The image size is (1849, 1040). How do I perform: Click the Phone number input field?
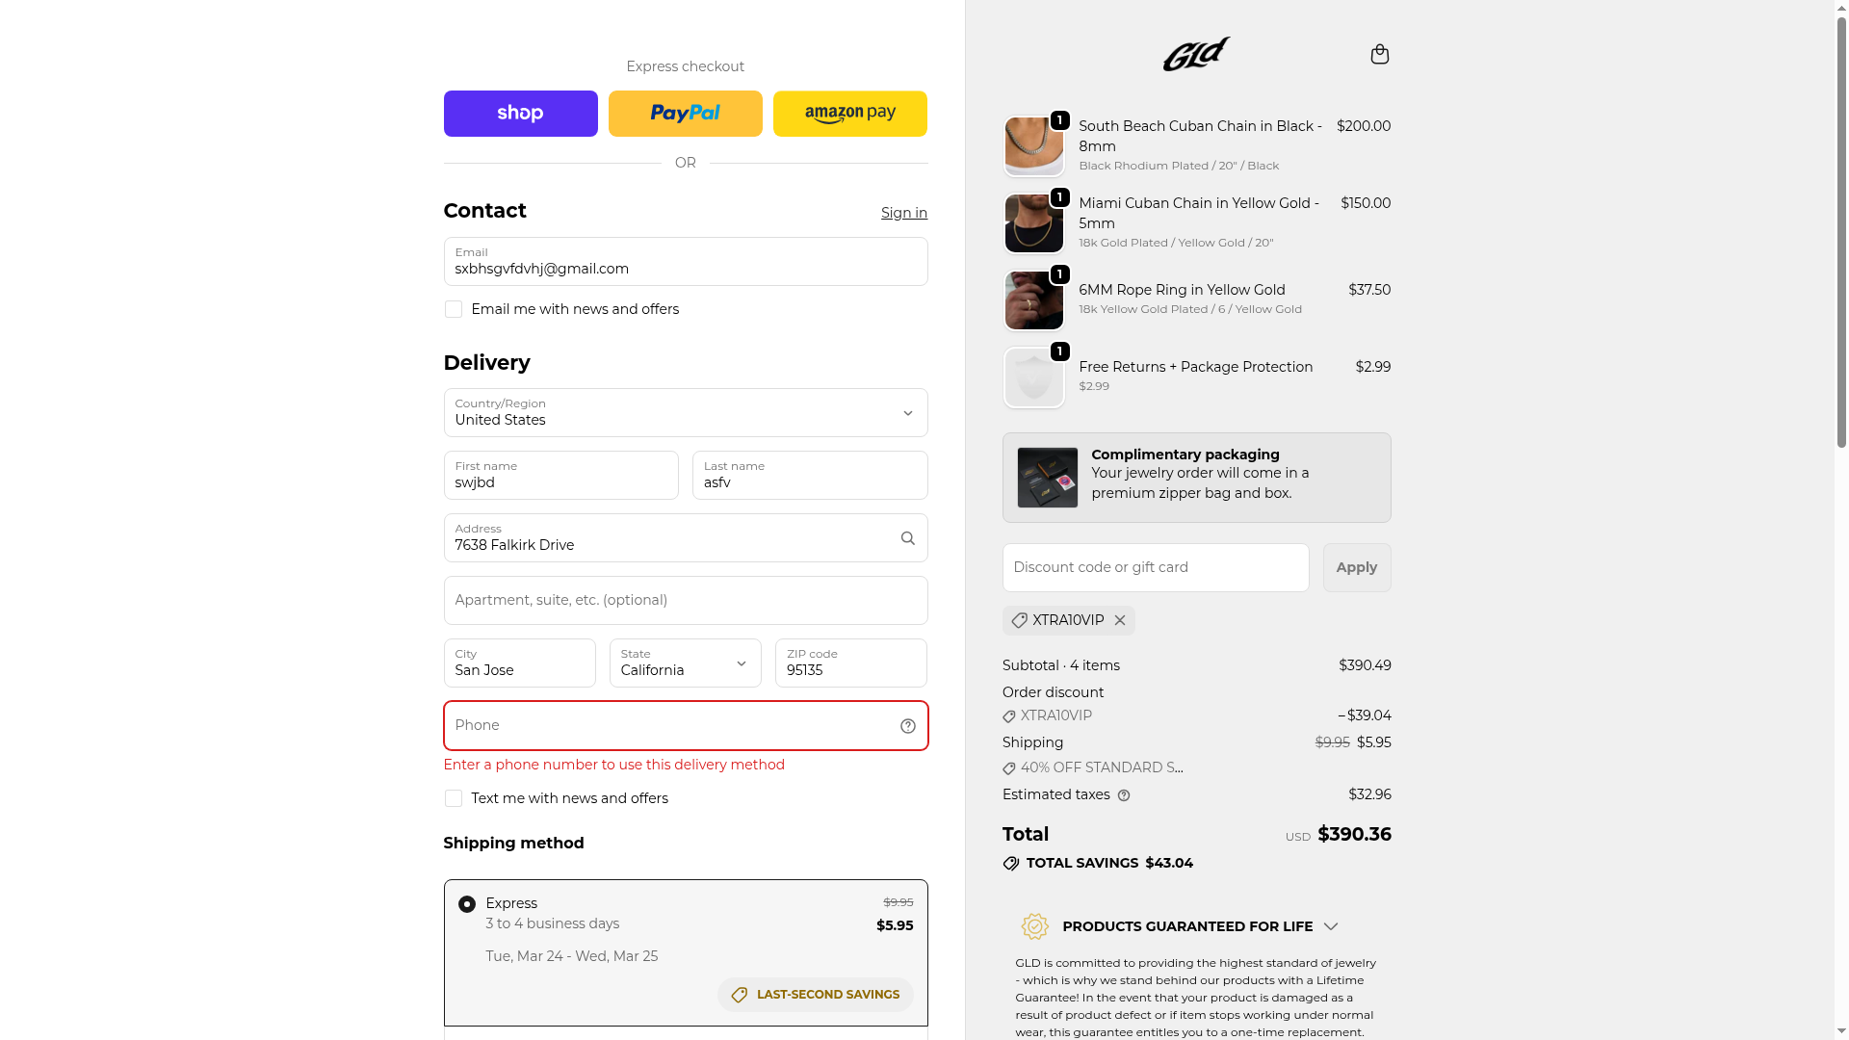[669, 726]
